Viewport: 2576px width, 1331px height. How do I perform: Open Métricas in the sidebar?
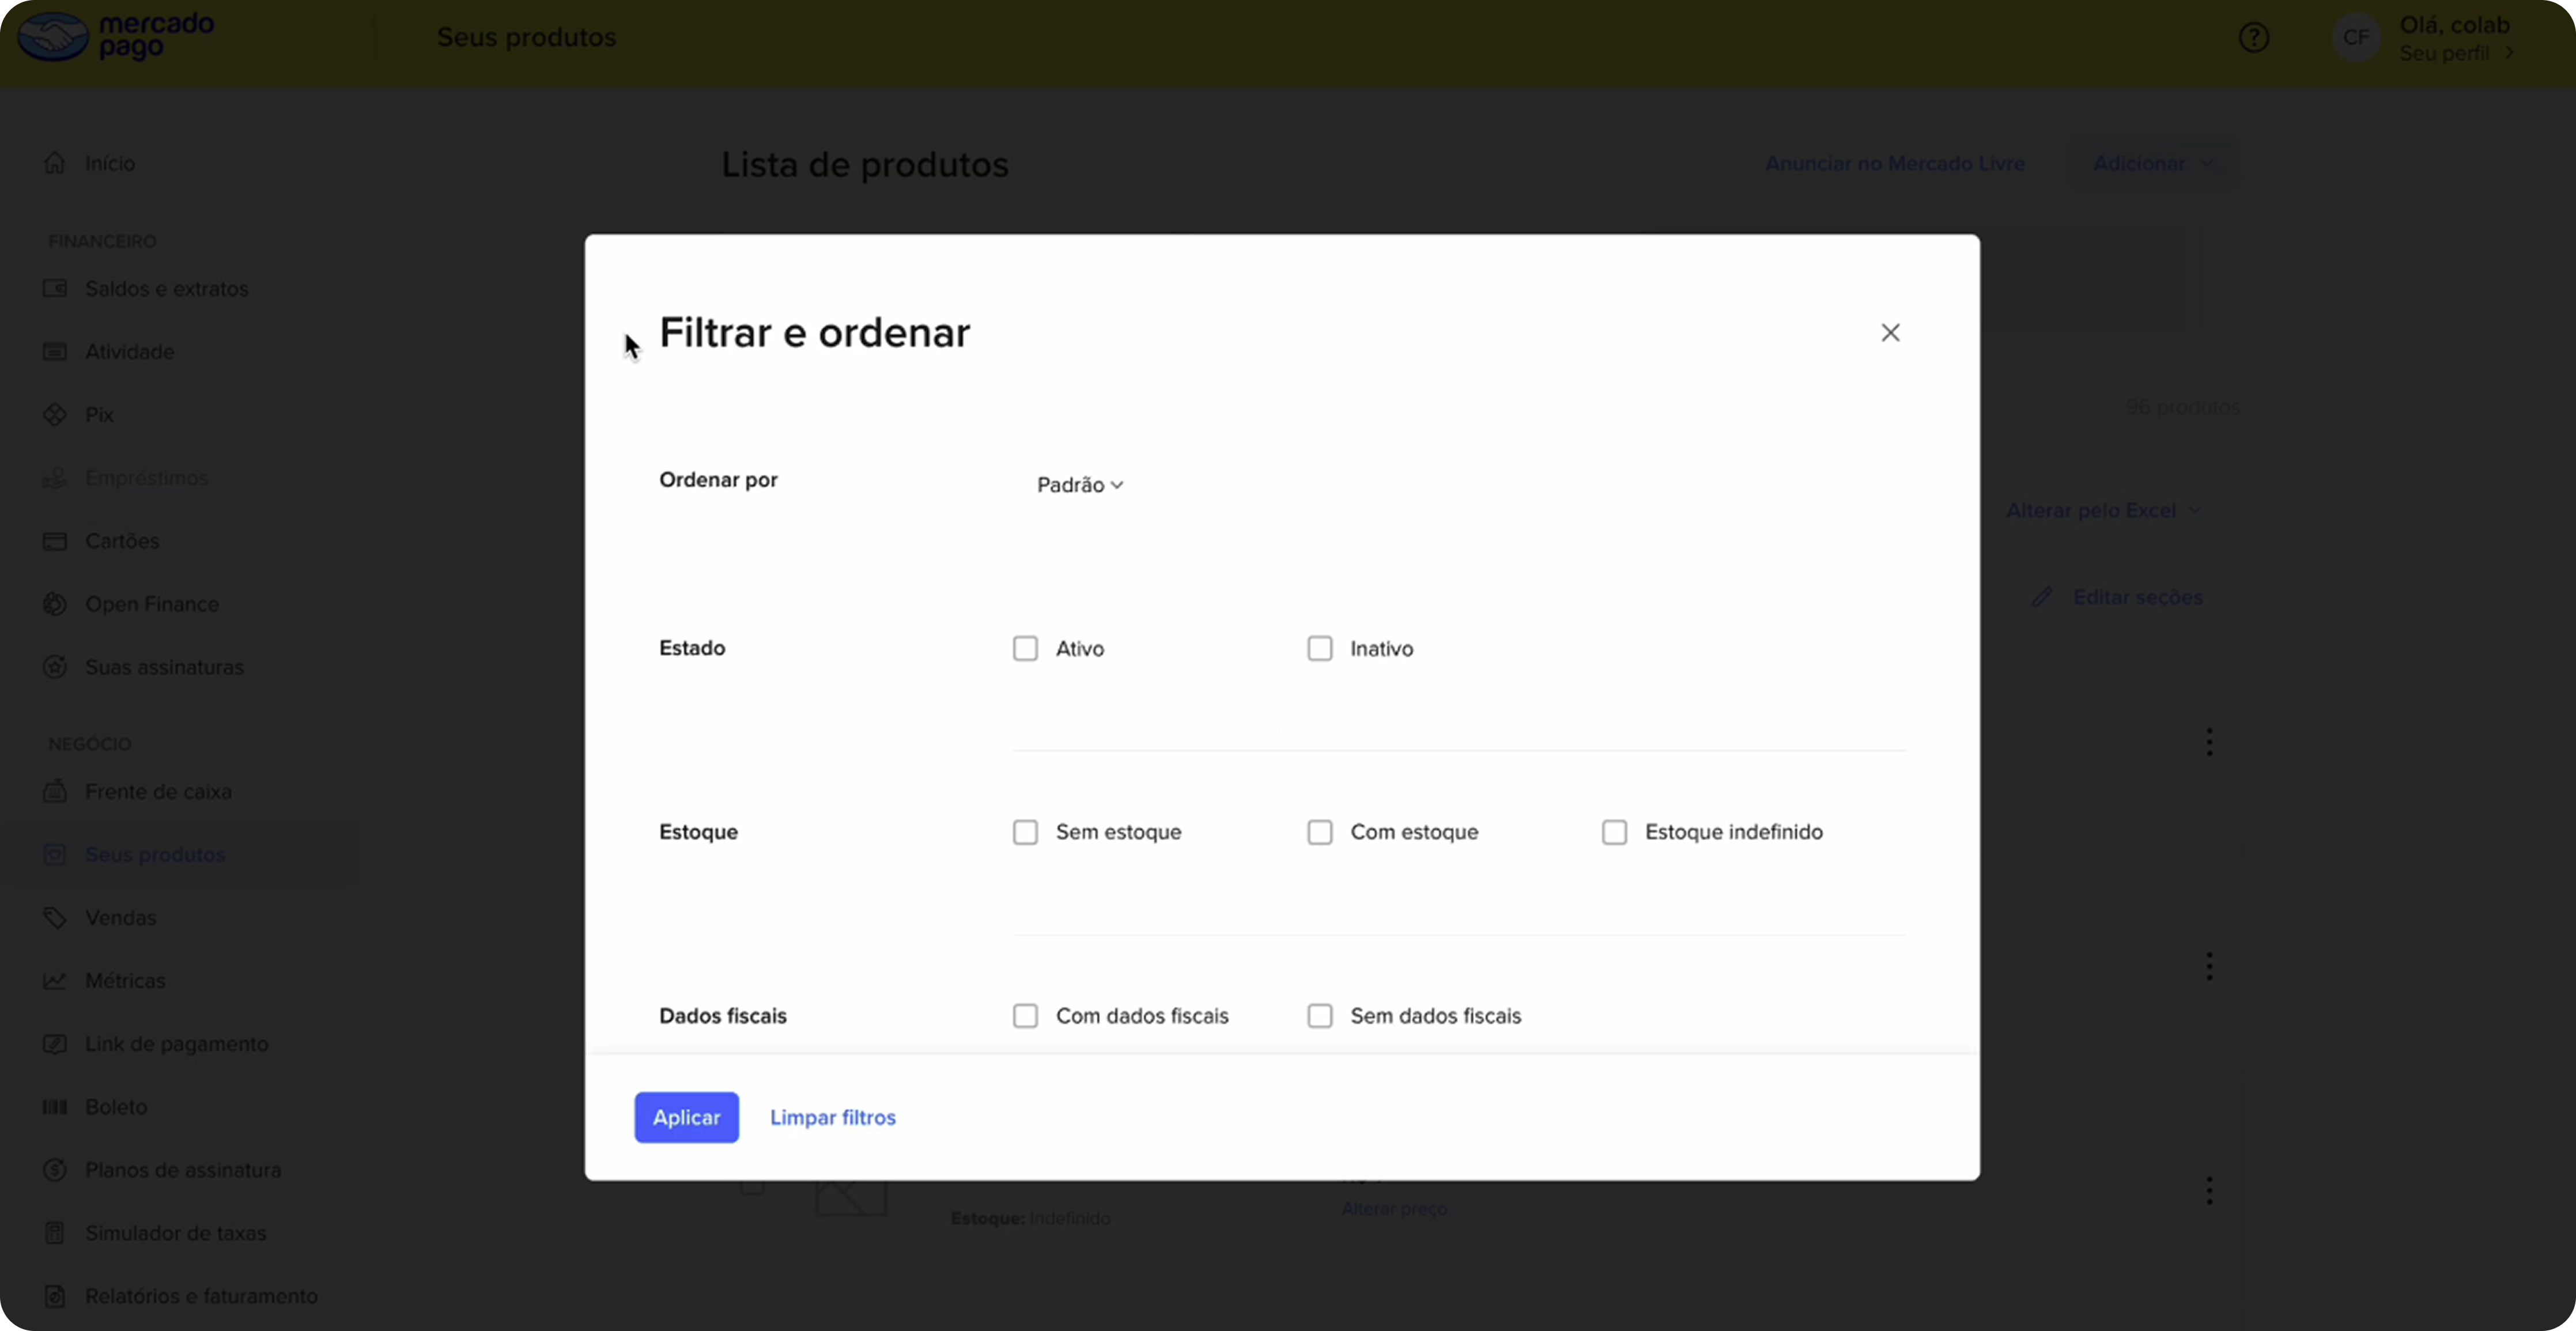click(125, 981)
